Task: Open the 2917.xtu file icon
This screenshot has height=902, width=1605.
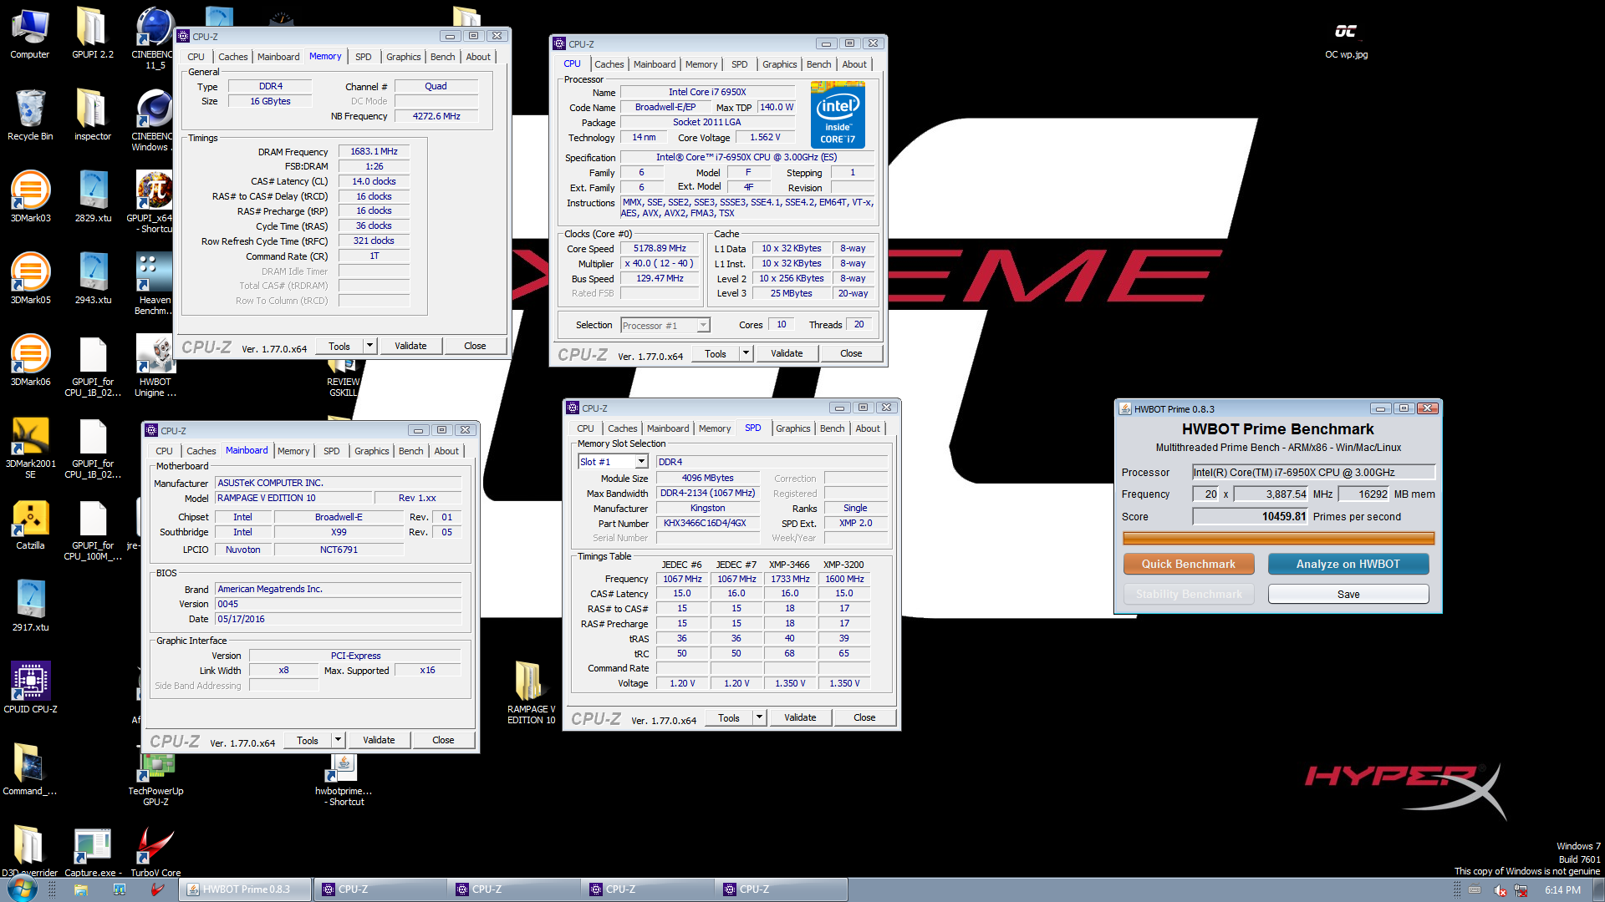Action: click(x=30, y=606)
